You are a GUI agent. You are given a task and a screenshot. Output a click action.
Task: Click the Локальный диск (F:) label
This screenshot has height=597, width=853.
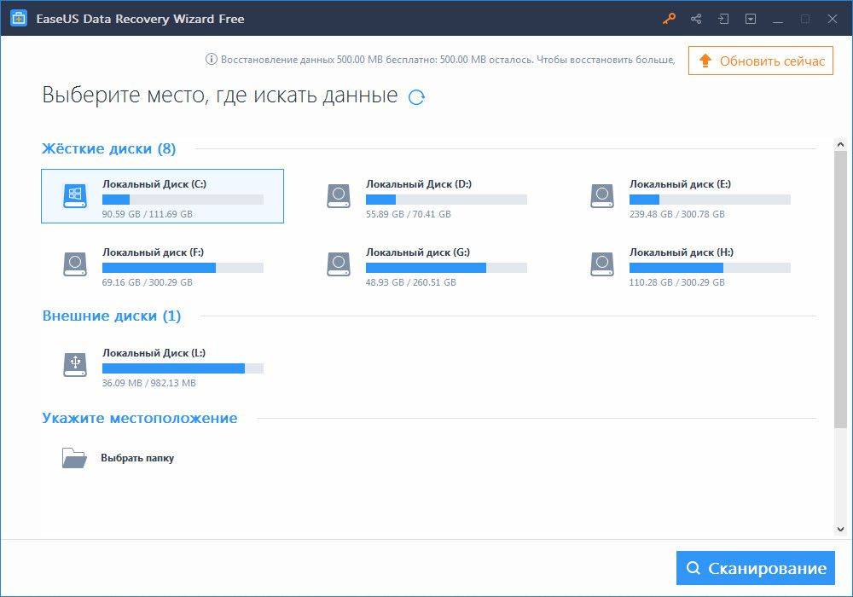tap(153, 252)
